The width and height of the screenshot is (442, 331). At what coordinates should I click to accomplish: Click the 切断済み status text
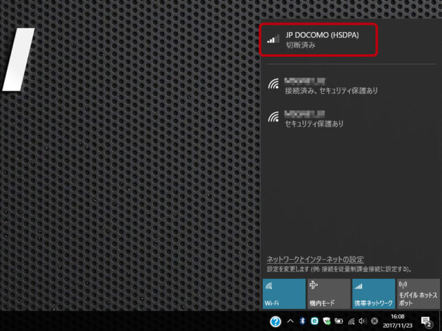click(300, 45)
